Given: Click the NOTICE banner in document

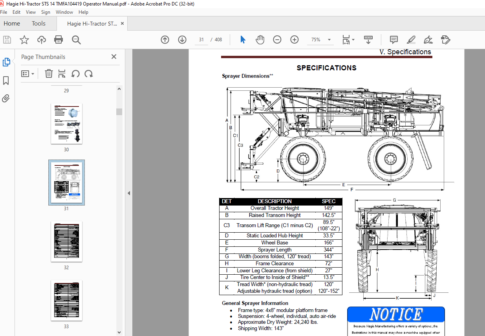Looking at the screenshot, I should click(x=396, y=314).
